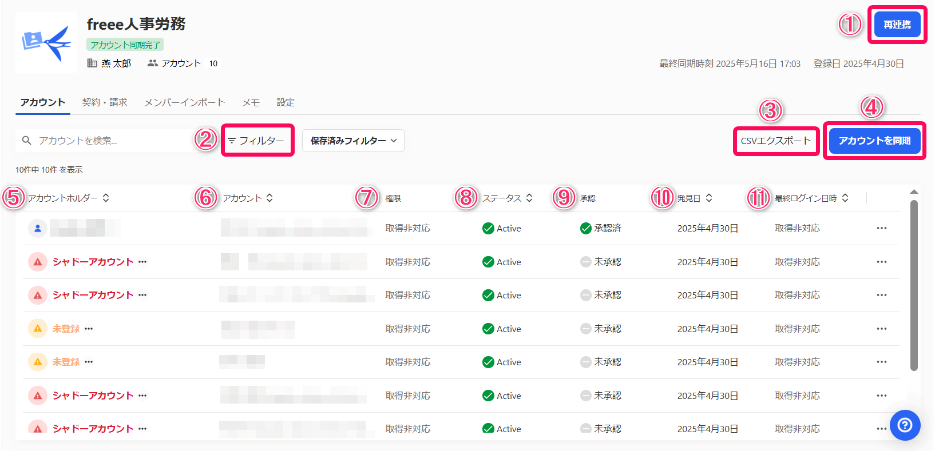Image resolution: width=935 pixels, height=451 pixels.
Task: Open the フィルター filter button
Action: [x=257, y=141]
